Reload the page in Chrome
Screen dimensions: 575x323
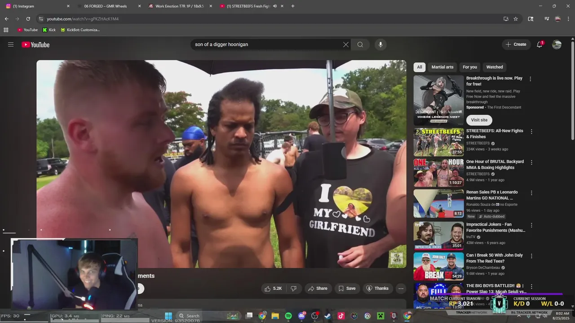coord(28,19)
